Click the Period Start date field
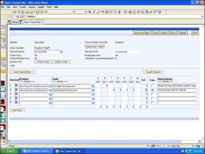205x154 pixels. (47, 52)
